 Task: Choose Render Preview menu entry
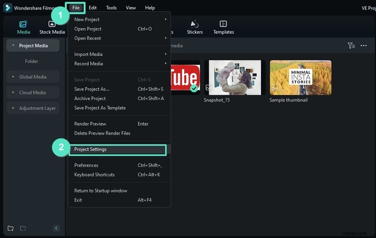coord(119,124)
